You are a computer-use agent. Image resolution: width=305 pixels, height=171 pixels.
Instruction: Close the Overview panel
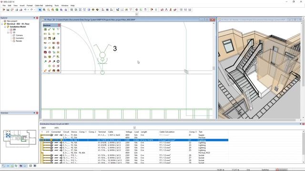click(37, 113)
